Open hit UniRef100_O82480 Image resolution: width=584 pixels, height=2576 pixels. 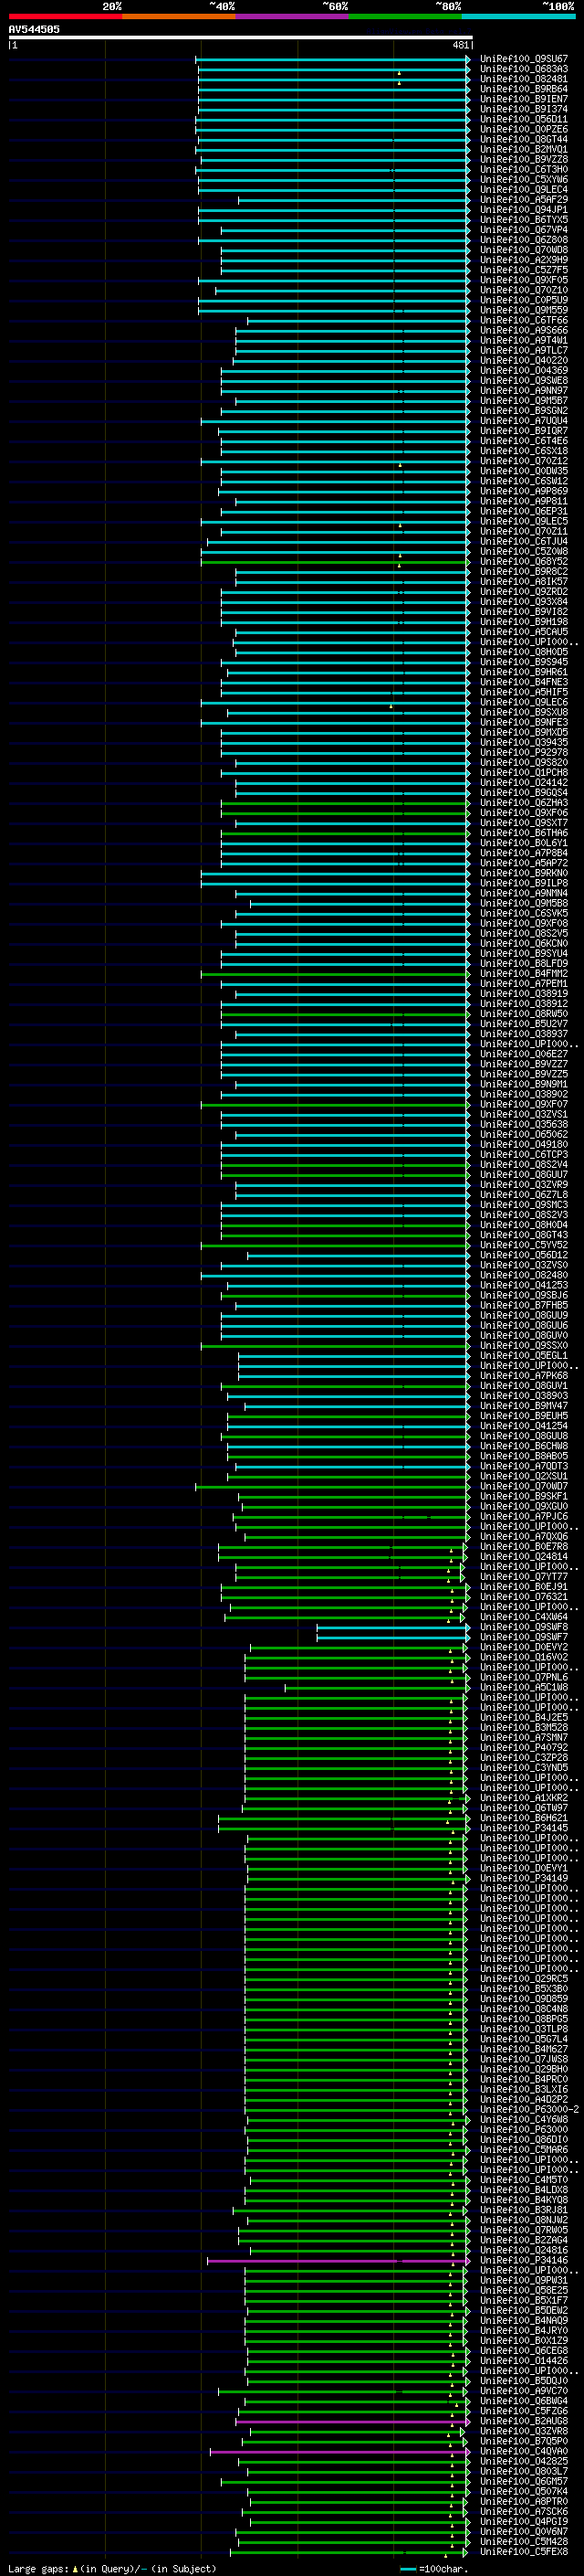click(x=524, y=1276)
